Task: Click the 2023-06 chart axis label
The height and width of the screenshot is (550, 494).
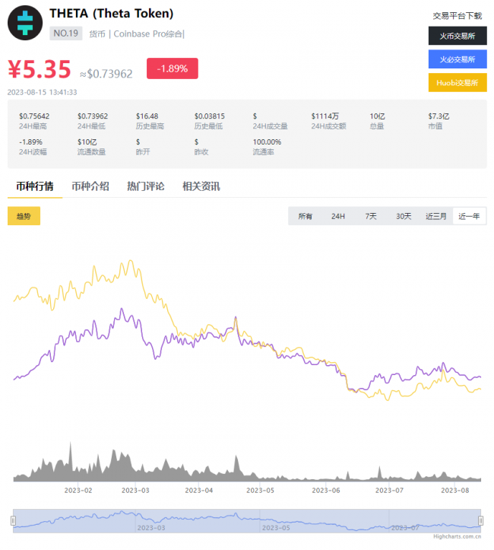Action: point(326,491)
